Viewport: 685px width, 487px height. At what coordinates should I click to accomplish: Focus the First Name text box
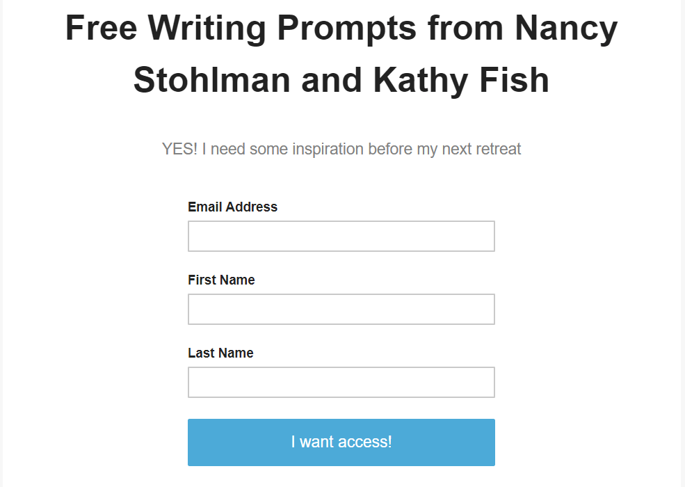pos(341,310)
